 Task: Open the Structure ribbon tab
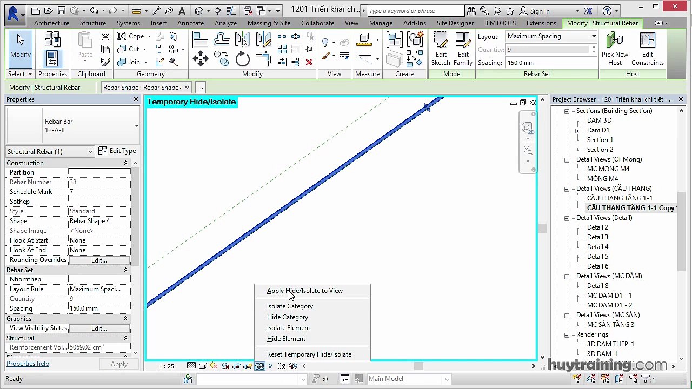(93, 23)
